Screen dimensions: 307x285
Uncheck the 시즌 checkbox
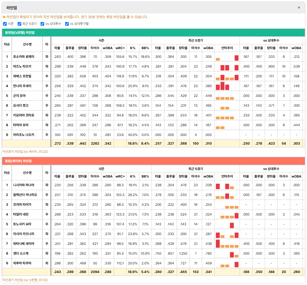(5, 24)
